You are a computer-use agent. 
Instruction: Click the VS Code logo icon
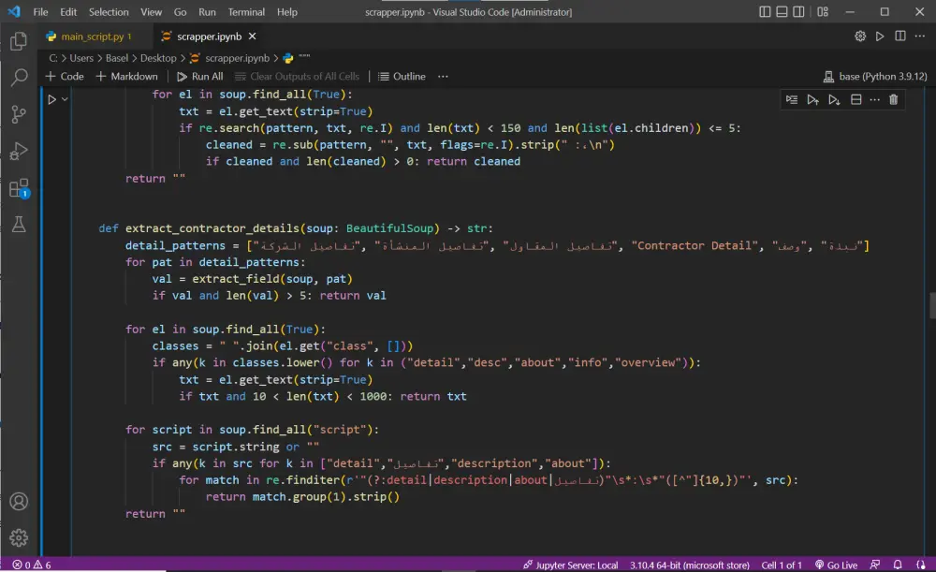(14, 12)
